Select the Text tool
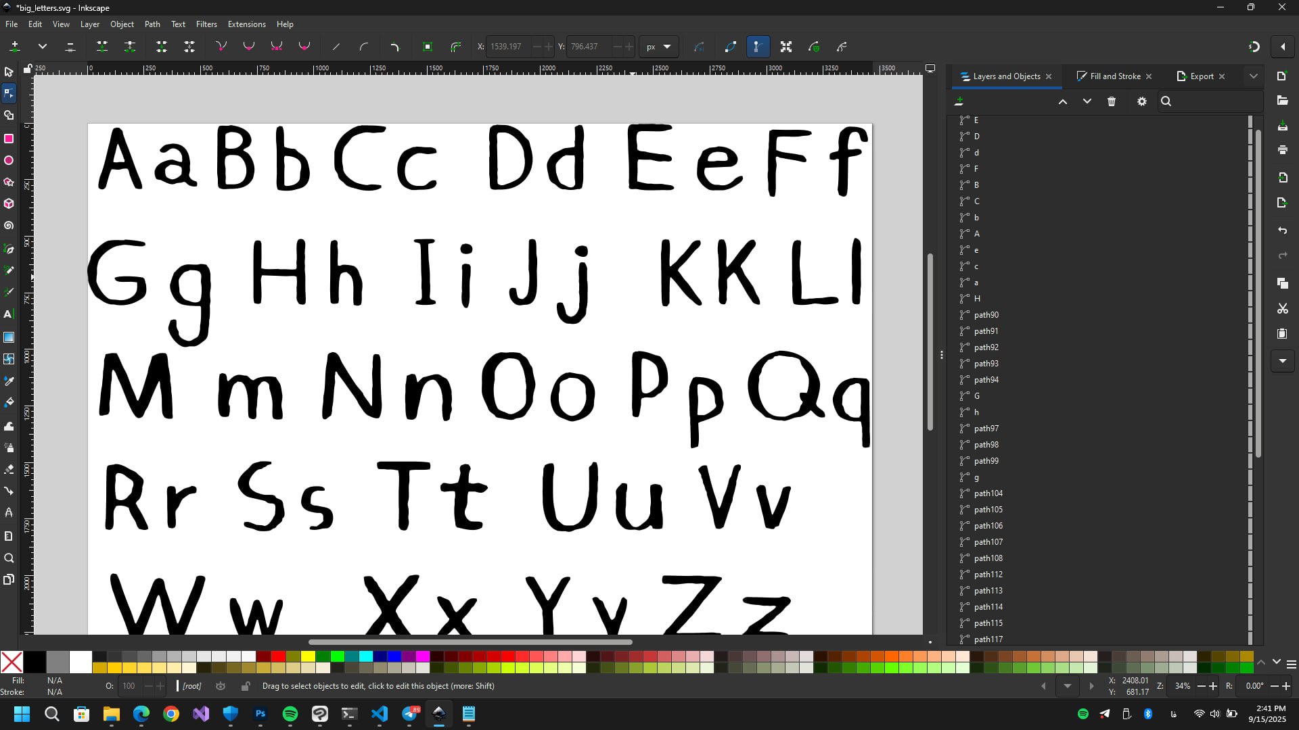Viewport: 1299px width, 730px height. (9, 314)
